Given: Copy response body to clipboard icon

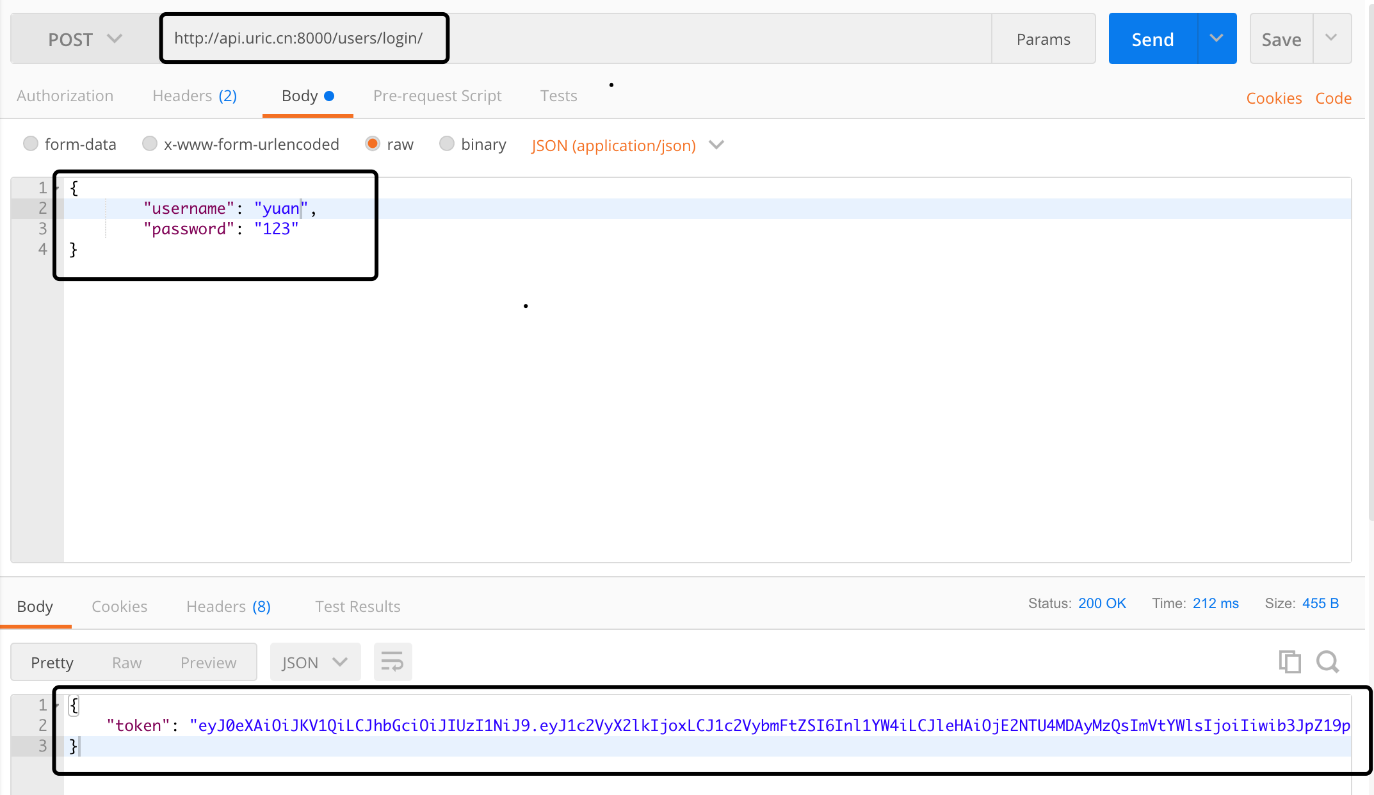Looking at the screenshot, I should click(1289, 661).
